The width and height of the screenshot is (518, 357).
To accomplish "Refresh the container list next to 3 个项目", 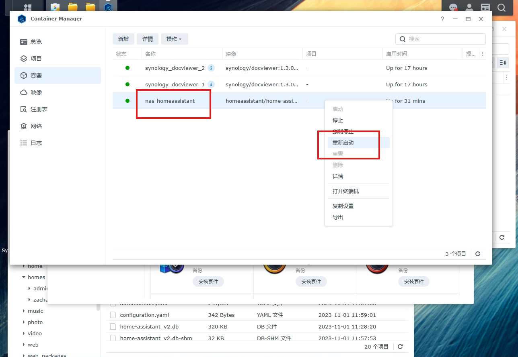I will click(x=478, y=254).
